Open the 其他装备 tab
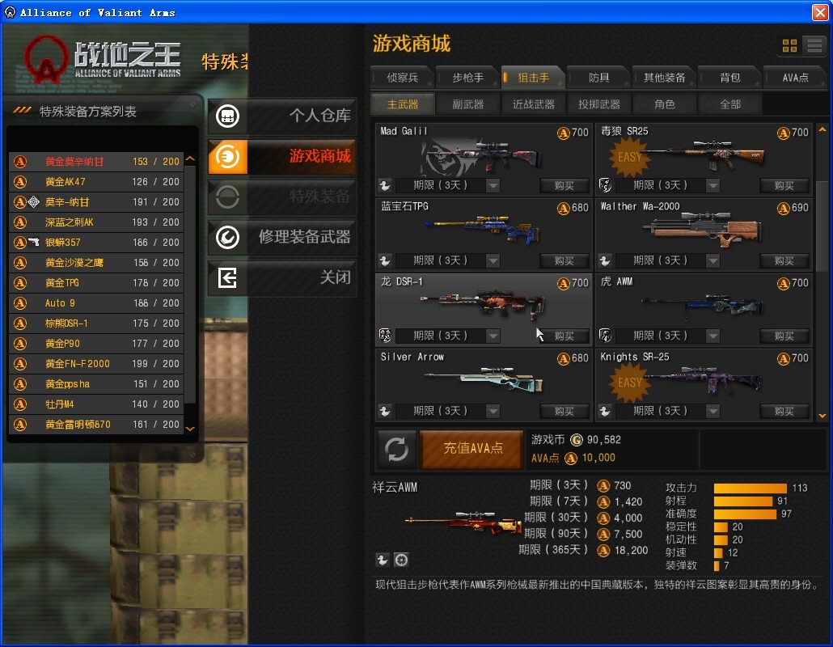Image resolution: width=833 pixels, height=647 pixels. click(x=664, y=78)
